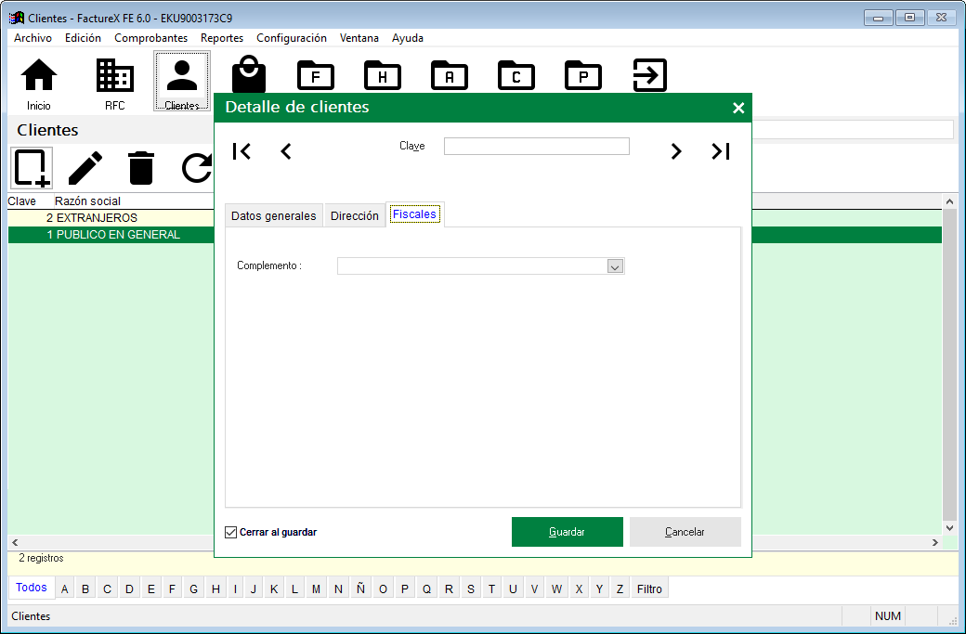Screen dimensions: 966x634
Task: Open the folder icon labeled C
Action: click(516, 75)
